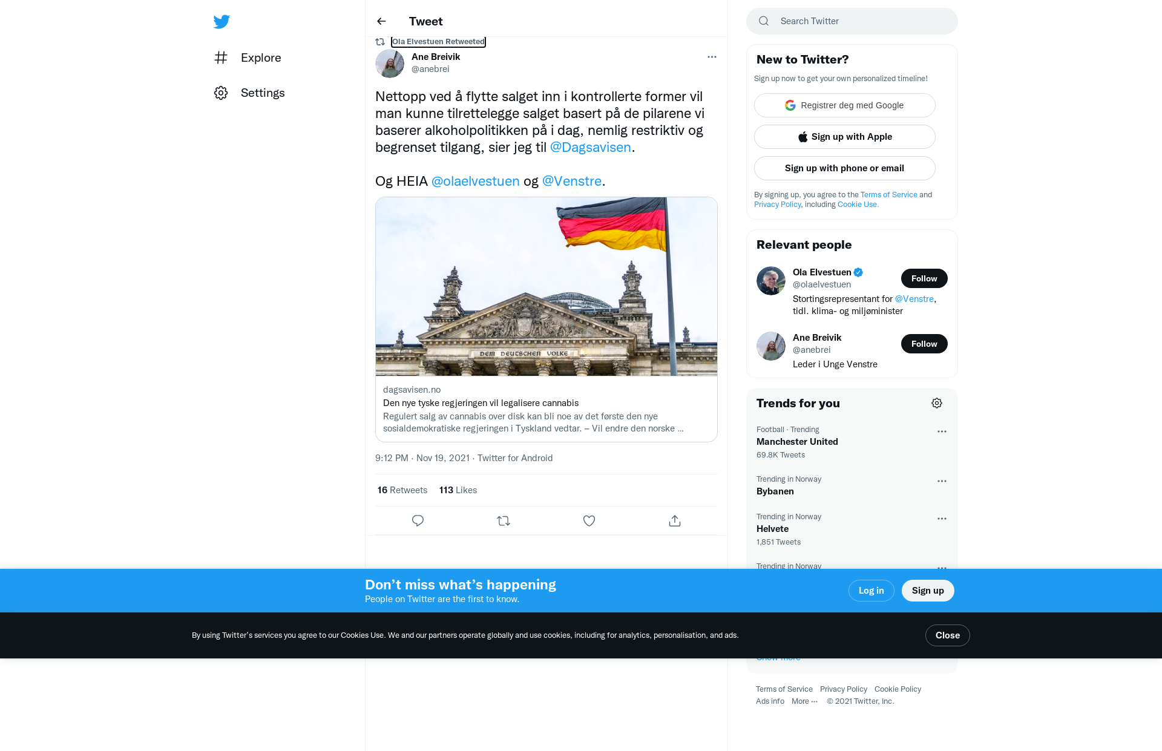The height and width of the screenshot is (751, 1162).
Task: Choose Sign up with phone or email
Action: (845, 168)
